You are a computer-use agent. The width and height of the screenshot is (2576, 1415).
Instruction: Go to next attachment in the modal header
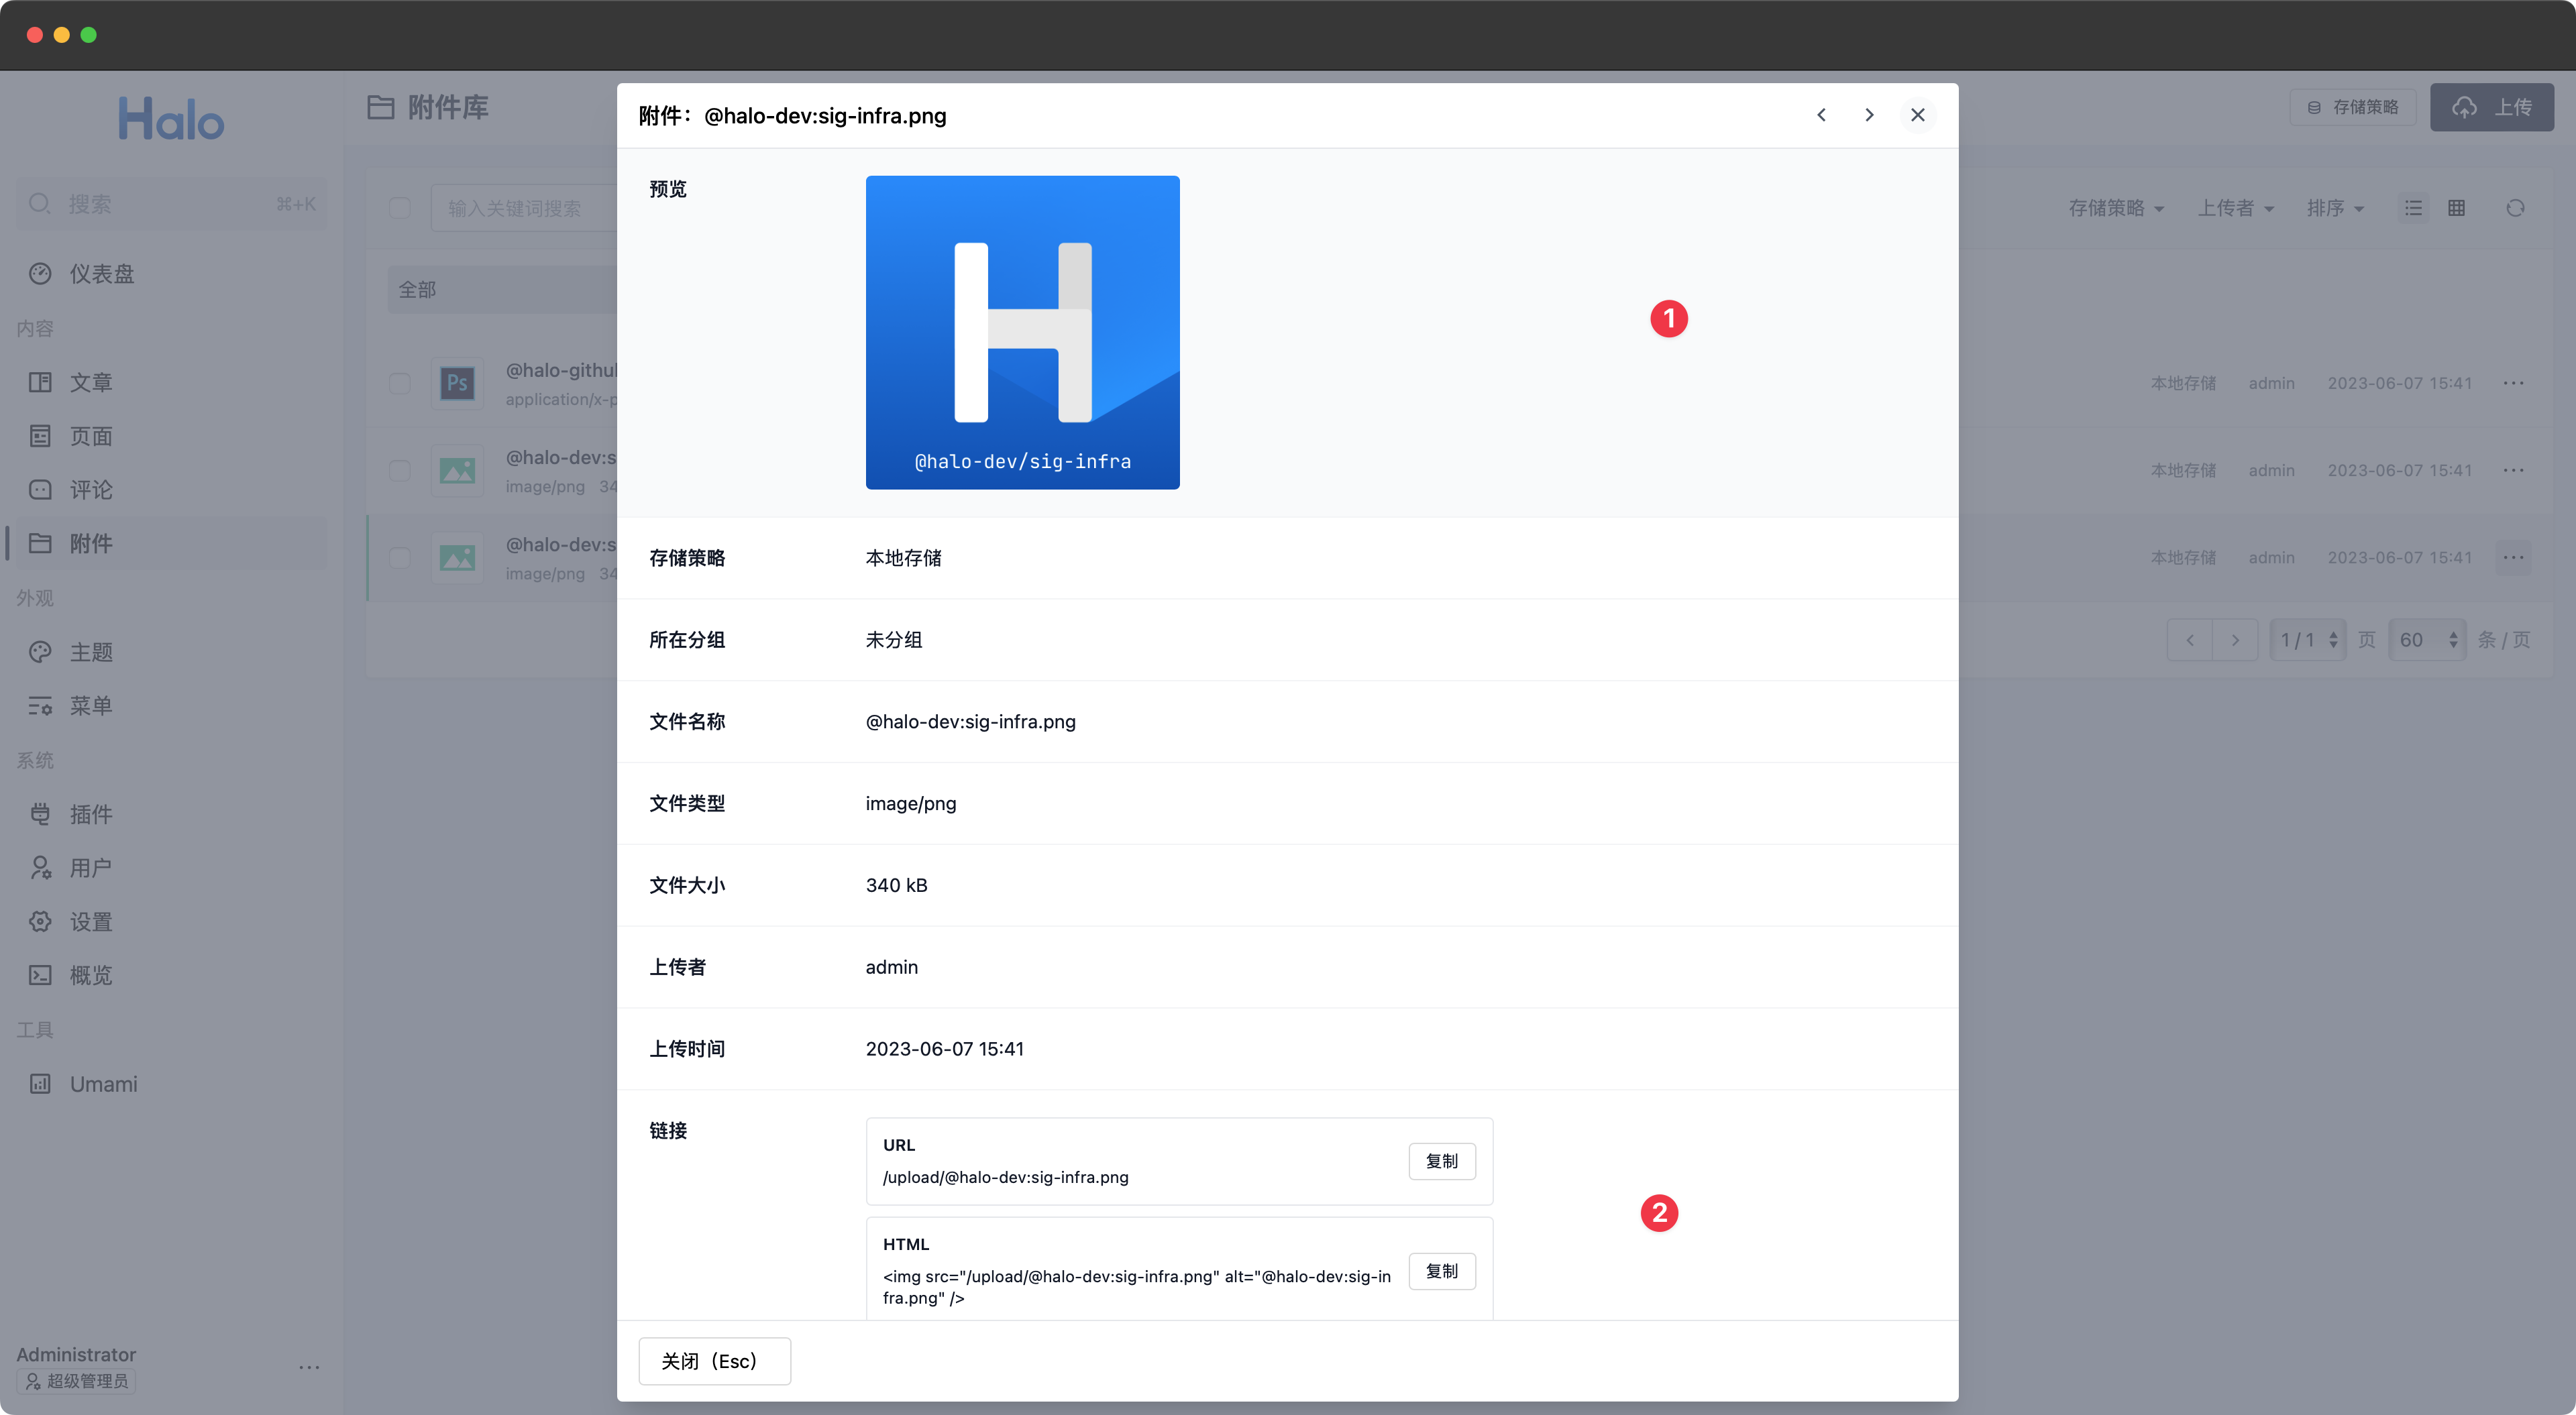[1869, 115]
